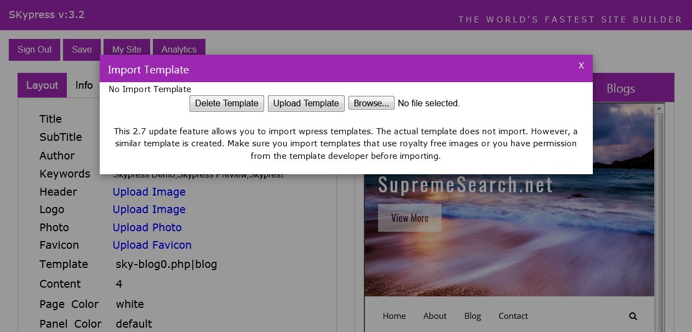This screenshot has height=332, width=692.
Task: Open About in the preview navigation
Action: (435, 316)
